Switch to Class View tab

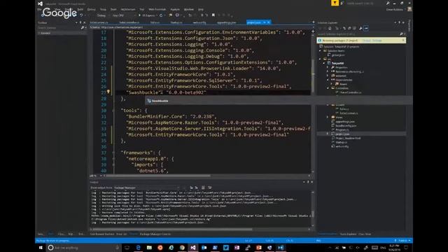point(365,234)
